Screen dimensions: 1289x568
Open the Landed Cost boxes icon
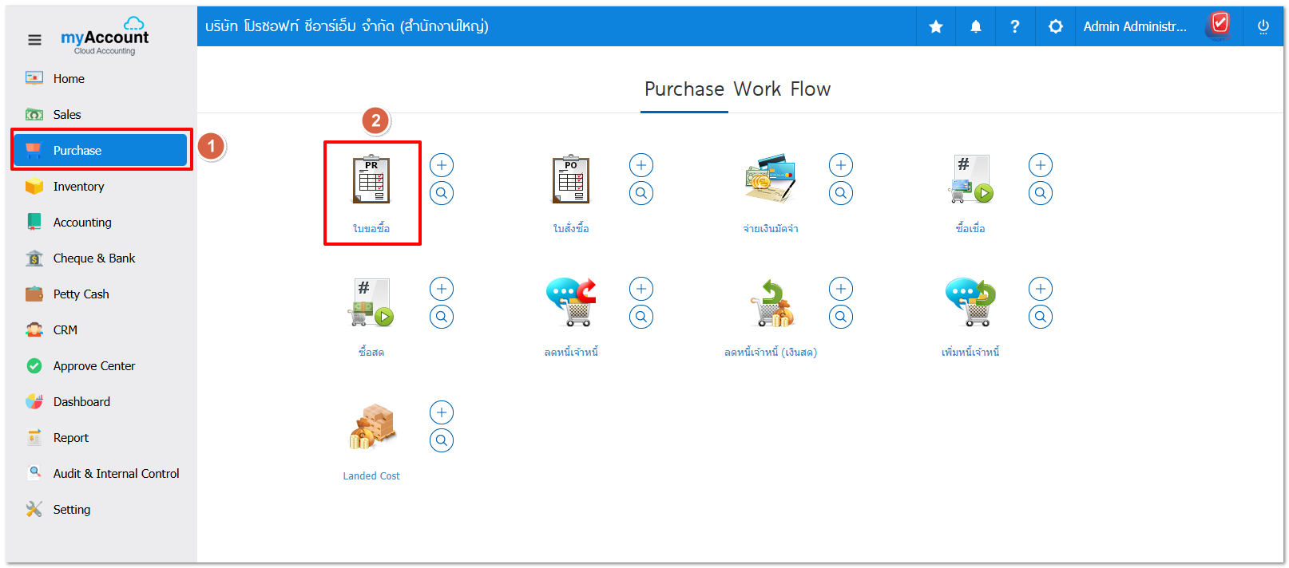point(371,426)
